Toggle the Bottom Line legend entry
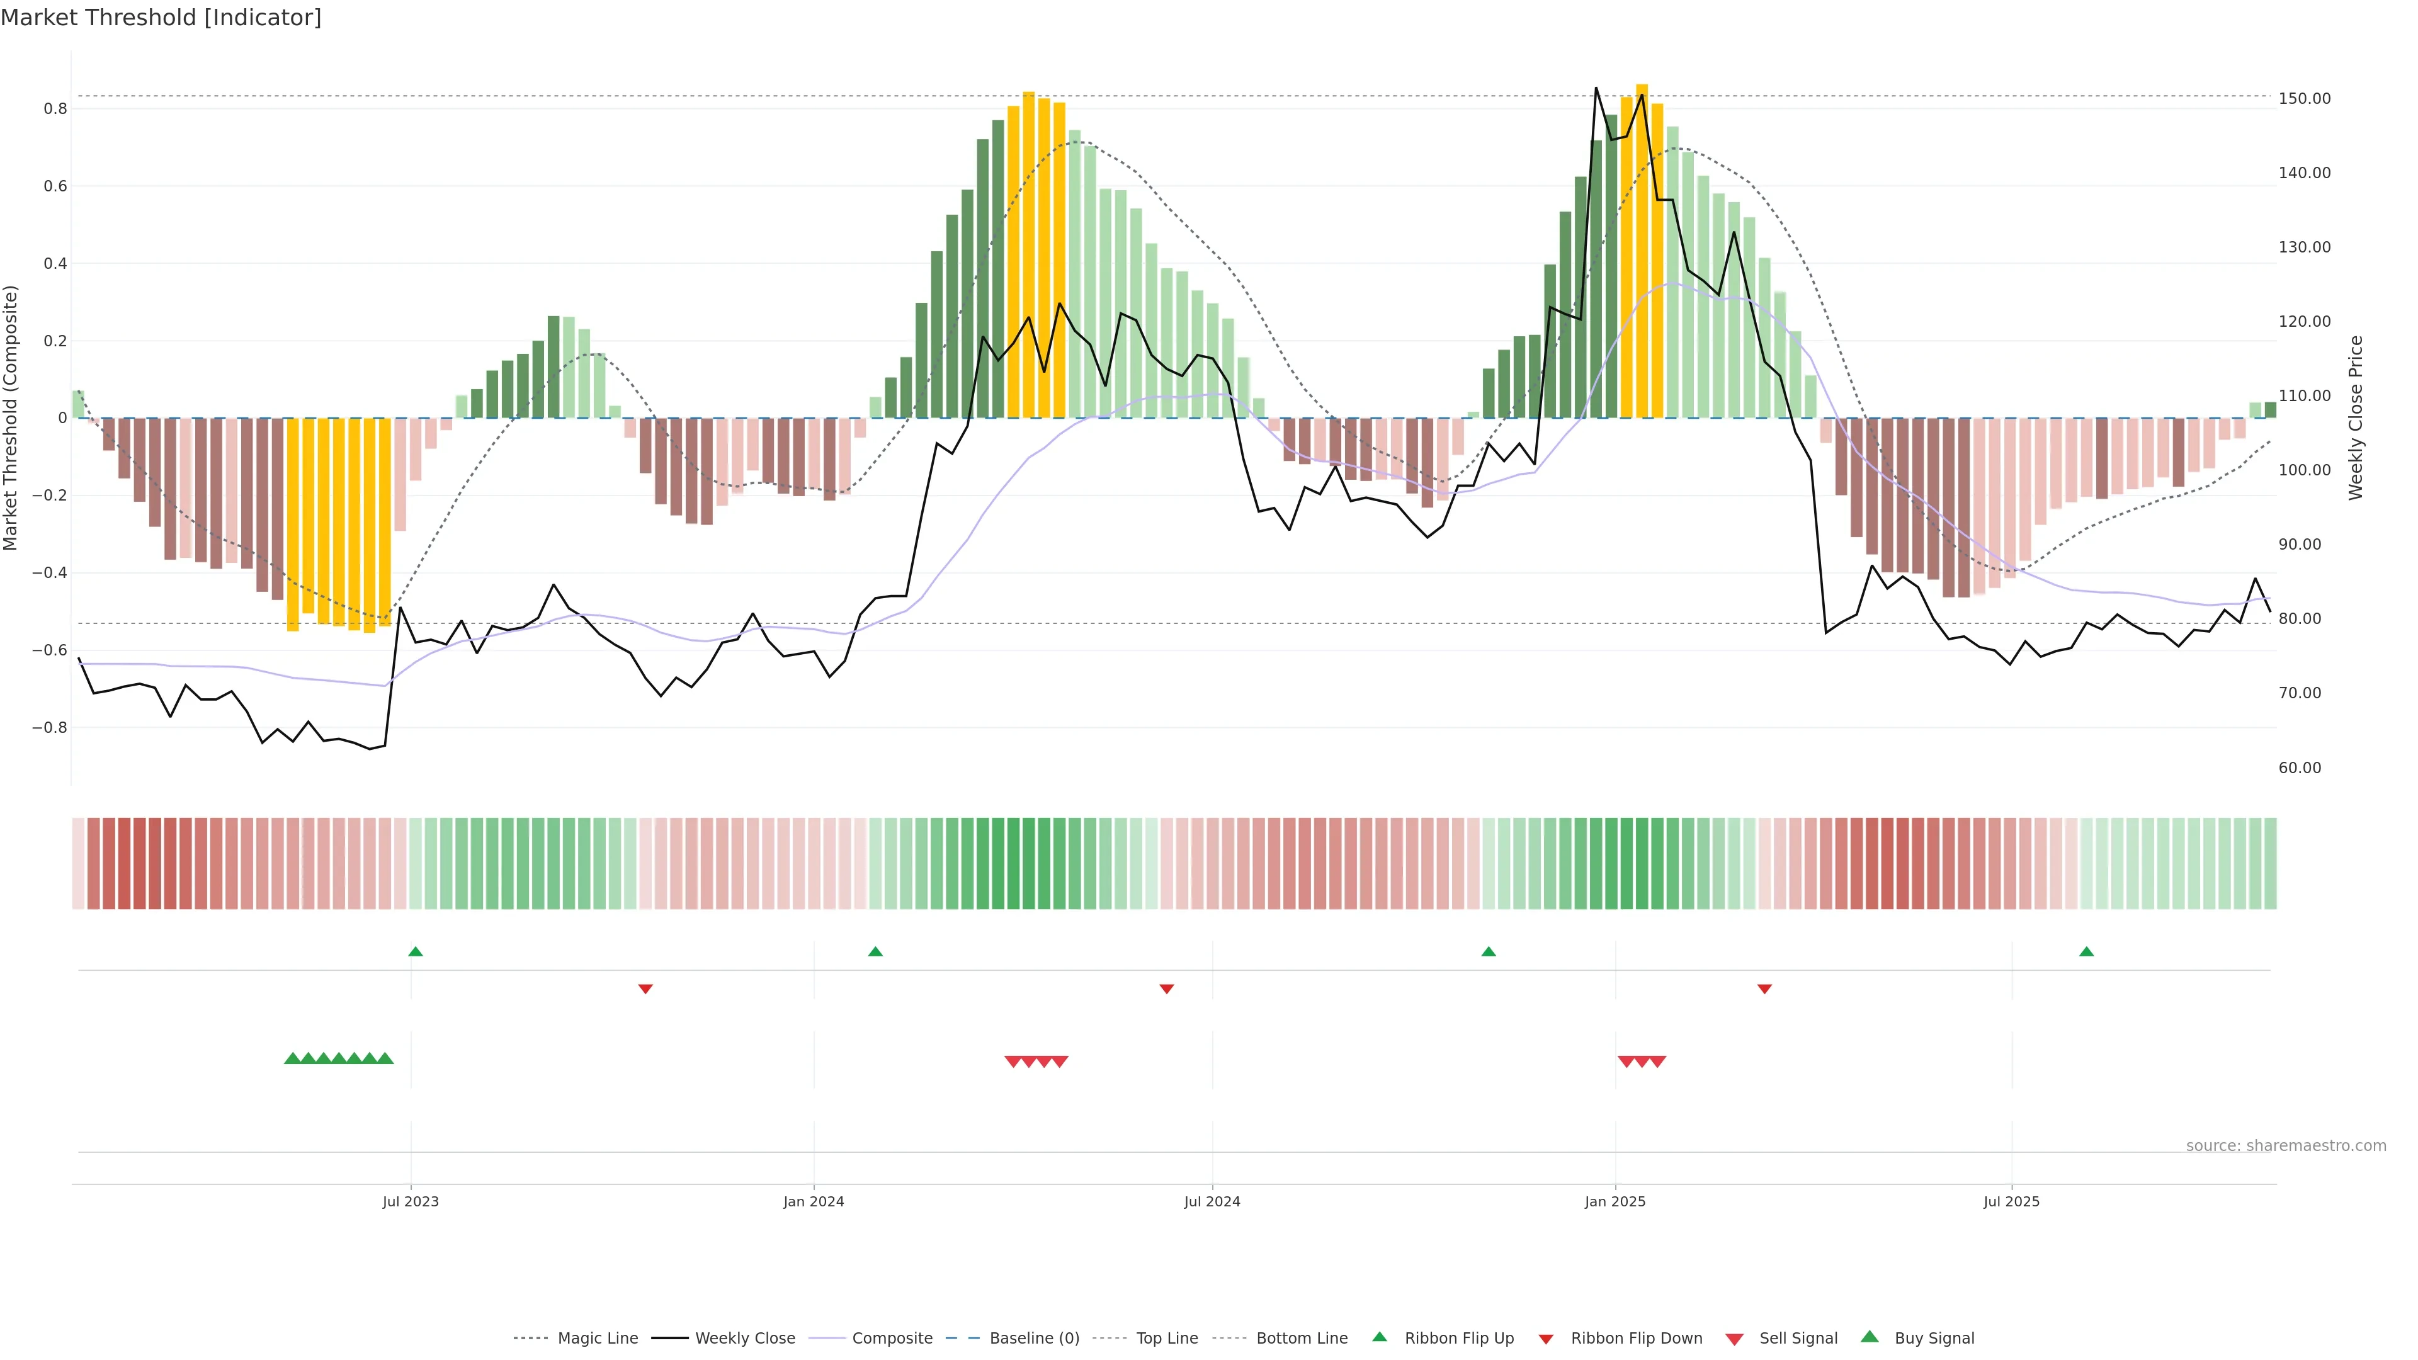2418x1360 pixels. click(1301, 1339)
